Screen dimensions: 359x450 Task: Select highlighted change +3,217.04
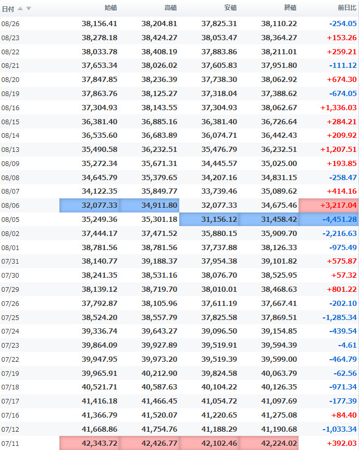(x=328, y=206)
